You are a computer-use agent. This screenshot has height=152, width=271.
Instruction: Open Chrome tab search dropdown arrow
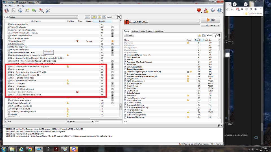[245, 4]
